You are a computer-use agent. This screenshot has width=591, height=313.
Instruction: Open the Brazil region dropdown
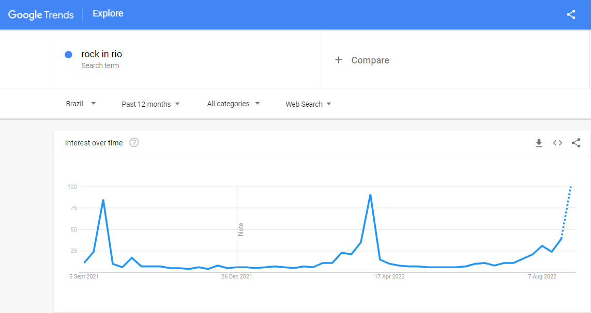click(x=80, y=104)
